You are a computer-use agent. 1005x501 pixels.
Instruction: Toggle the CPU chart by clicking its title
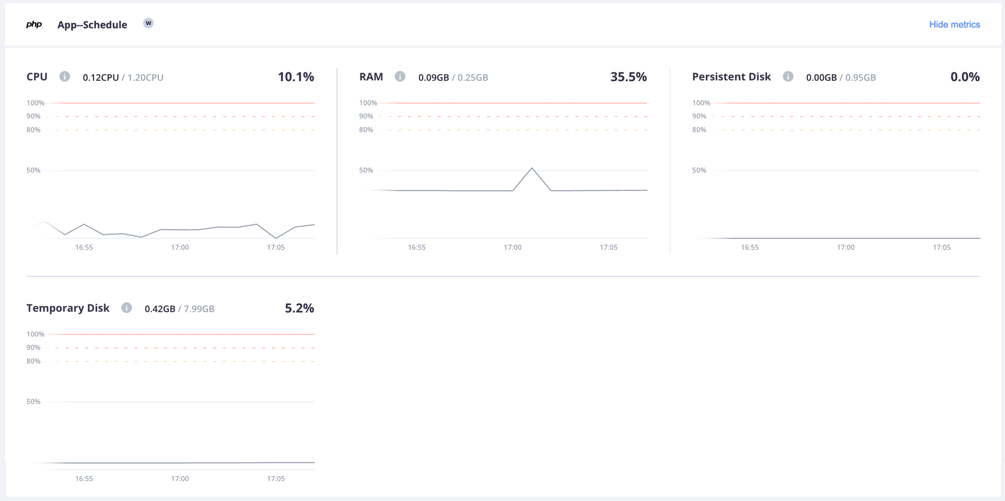[37, 76]
